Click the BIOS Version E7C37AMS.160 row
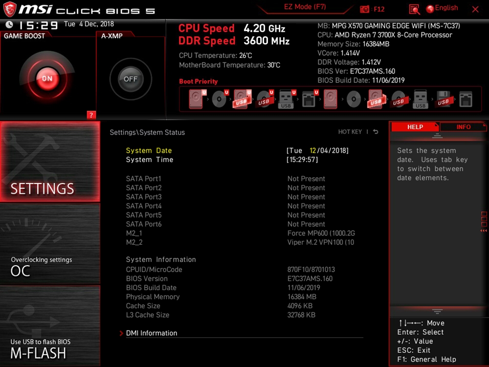Viewport: 489px width, 367px height. click(x=229, y=278)
